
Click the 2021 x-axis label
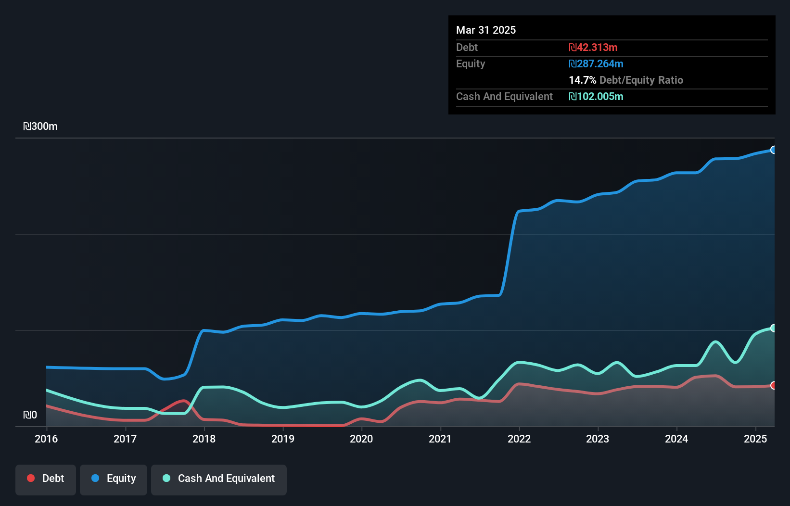(x=440, y=439)
